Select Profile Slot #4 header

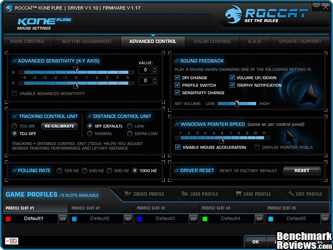[x=233, y=208]
